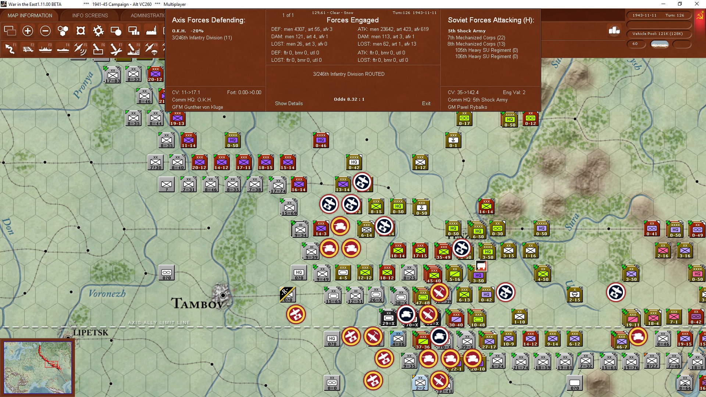Image resolution: width=706 pixels, height=397 pixels.
Task: Select the 11-14 Soviet unit counter
Action: pyautogui.click(x=188, y=140)
